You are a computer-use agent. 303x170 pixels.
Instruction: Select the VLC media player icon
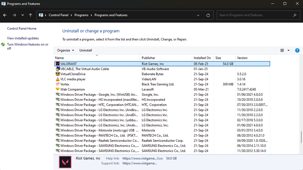58,79
